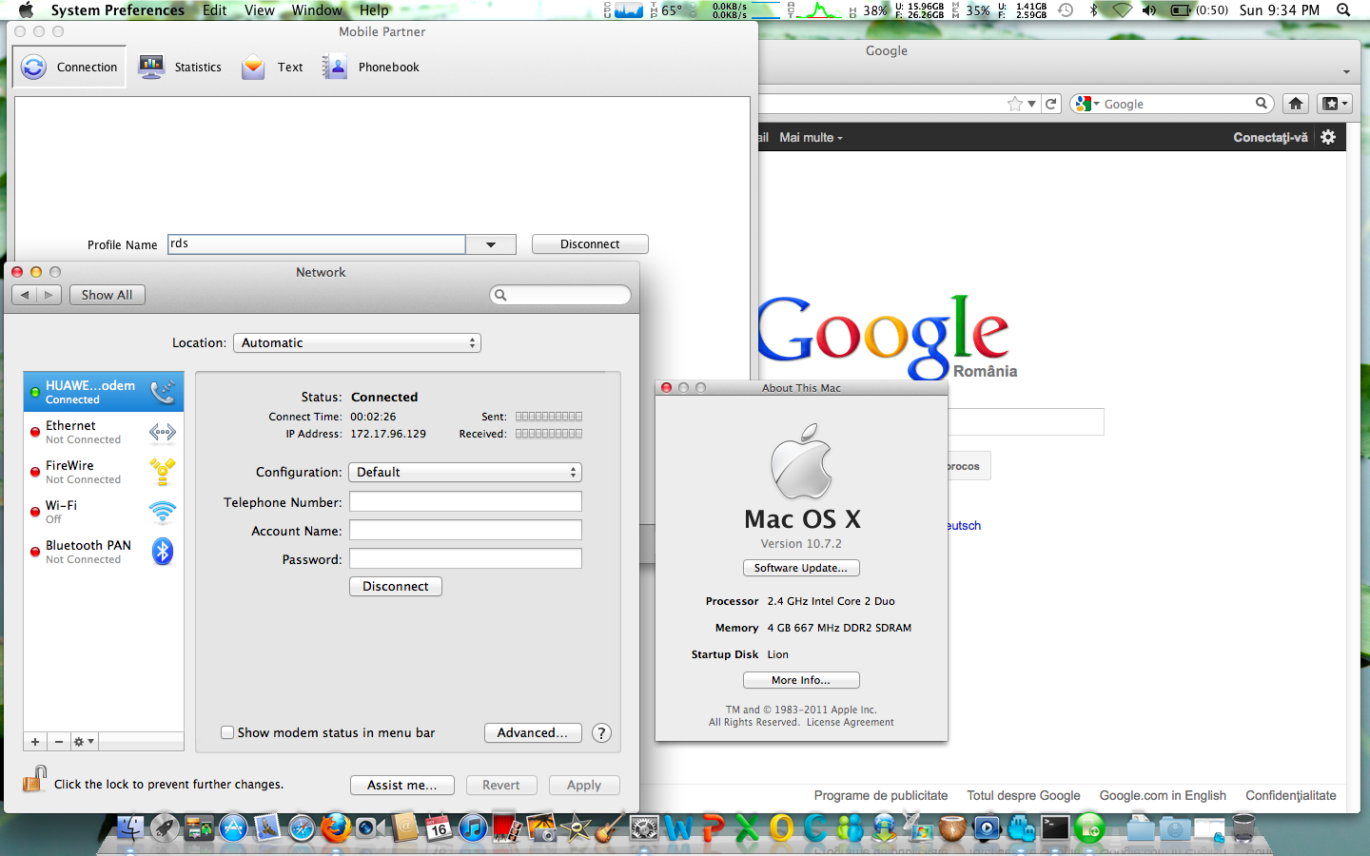The height and width of the screenshot is (856, 1370).
Task: Select the HUAWEI modem service in Network list
Action: [x=104, y=392]
